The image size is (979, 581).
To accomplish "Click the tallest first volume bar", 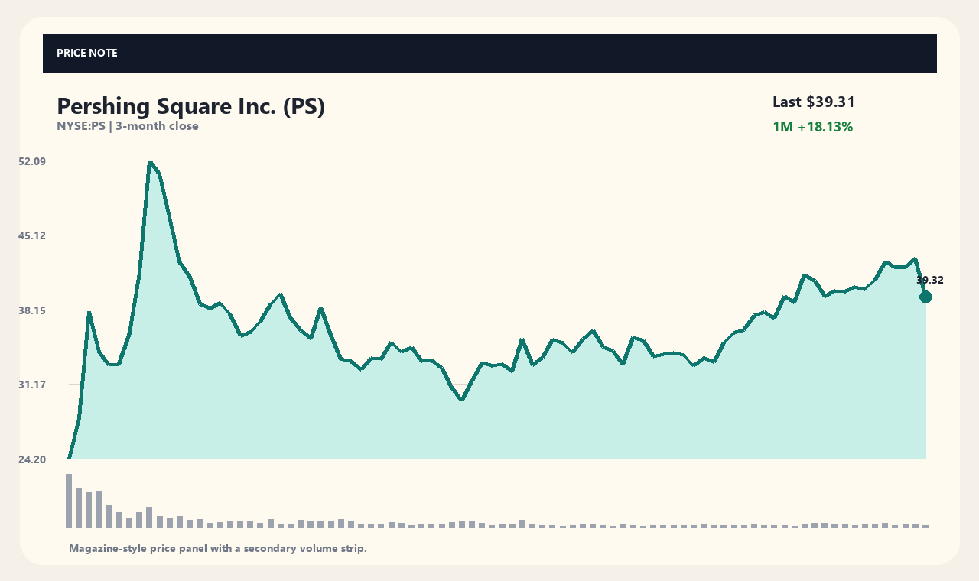I will (x=69, y=501).
